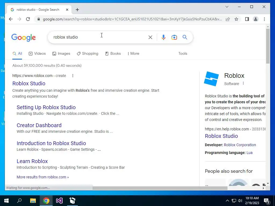Click the 'About 59,100,000 results' text

click(x=47, y=65)
